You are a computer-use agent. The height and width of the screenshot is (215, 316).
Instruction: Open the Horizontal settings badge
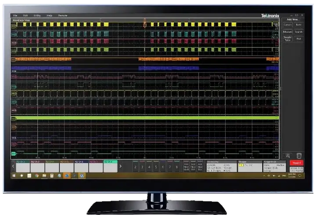[x=222, y=166]
